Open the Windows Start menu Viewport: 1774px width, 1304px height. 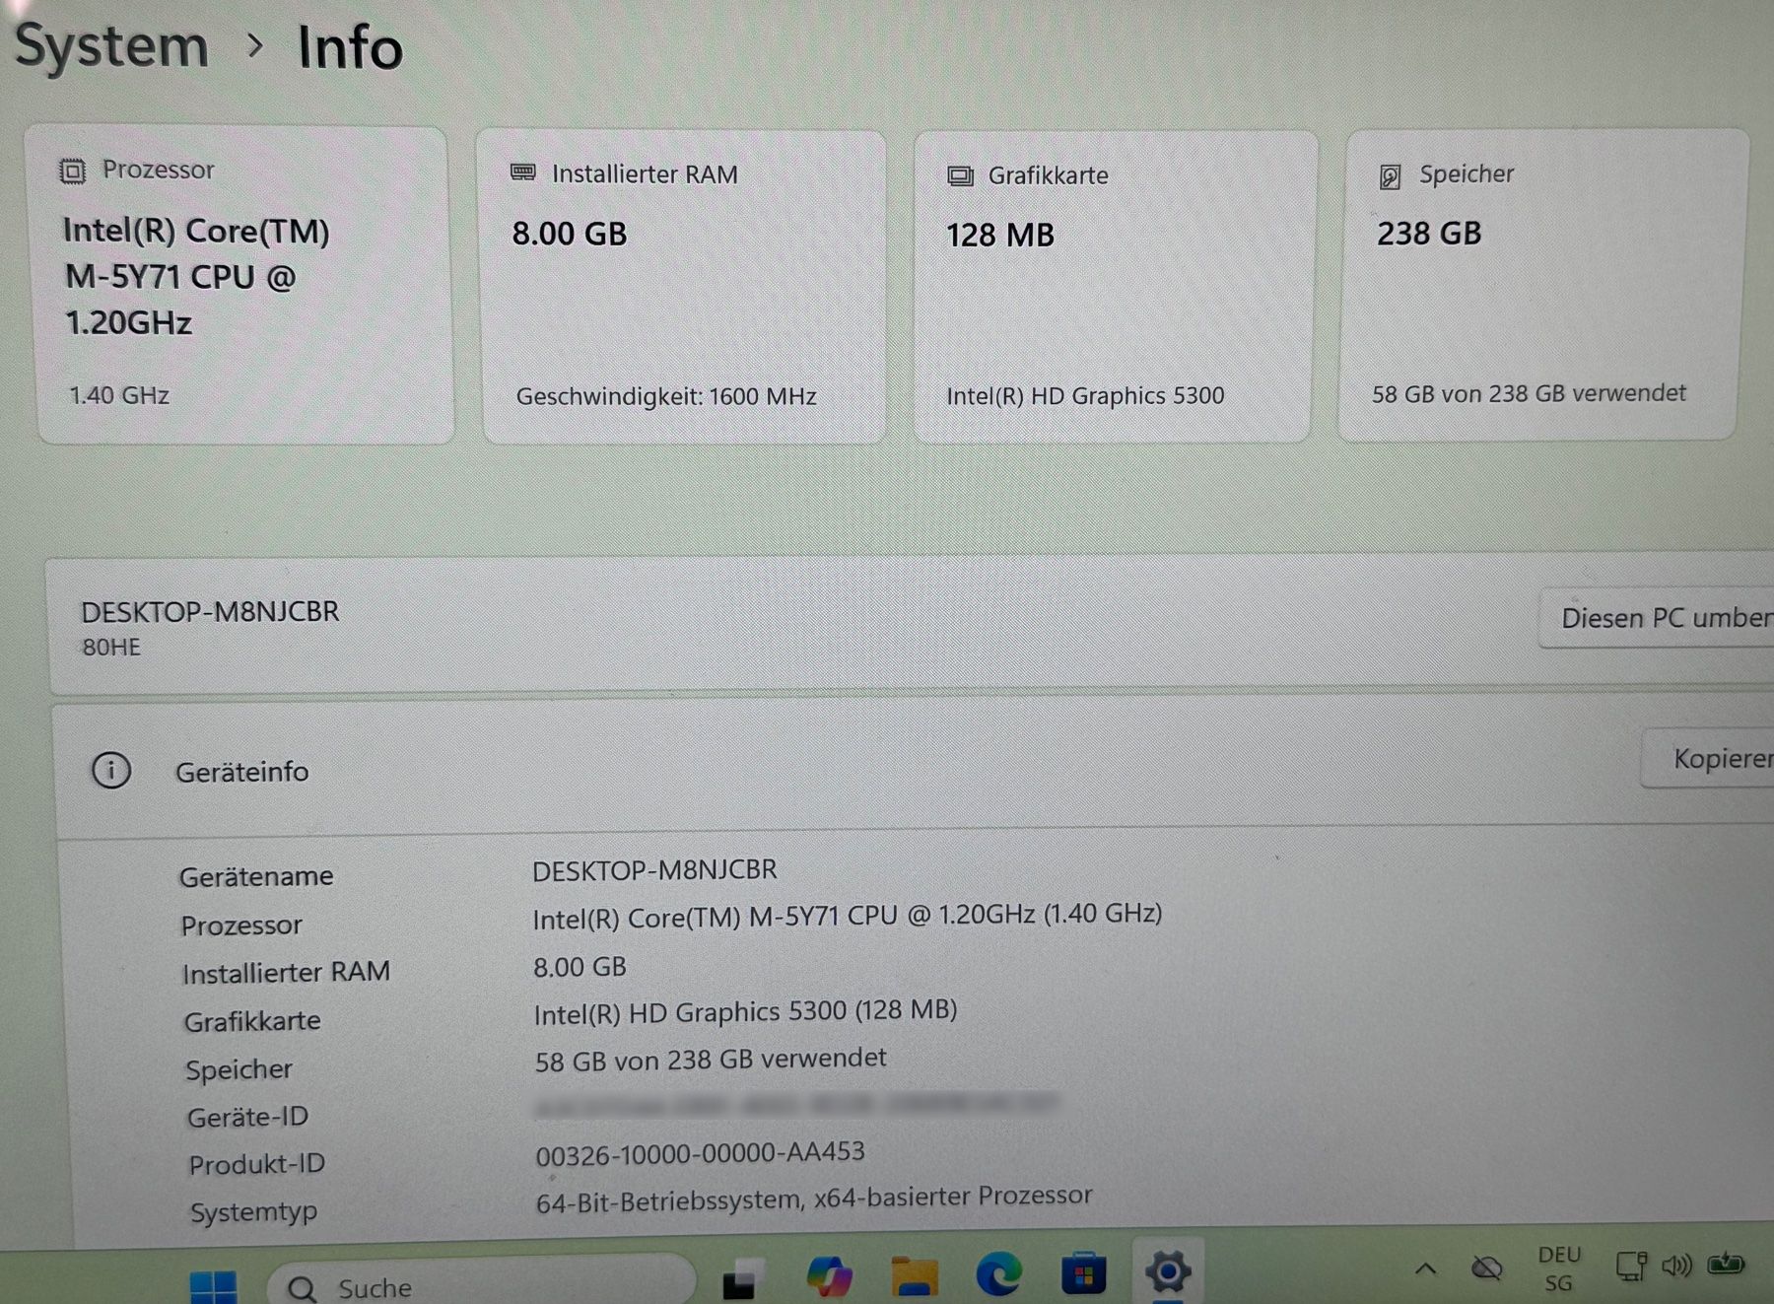(x=213, y=1286)
